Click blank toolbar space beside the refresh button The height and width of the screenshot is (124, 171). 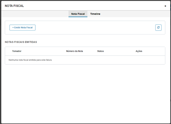click(95, 28)
